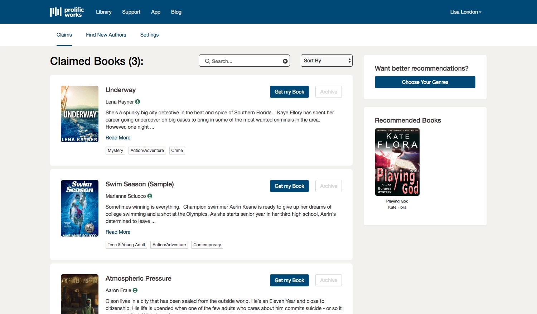Archive the Swim Season (Sample) book
537x314 pixels.
point(328,186)
